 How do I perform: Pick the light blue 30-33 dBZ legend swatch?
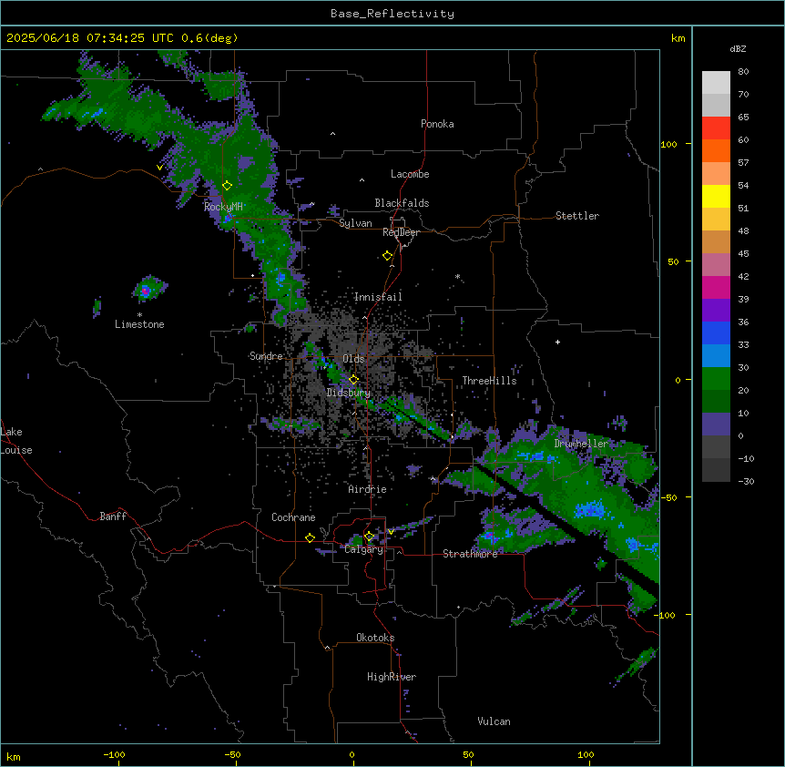(x=716, y=355)
